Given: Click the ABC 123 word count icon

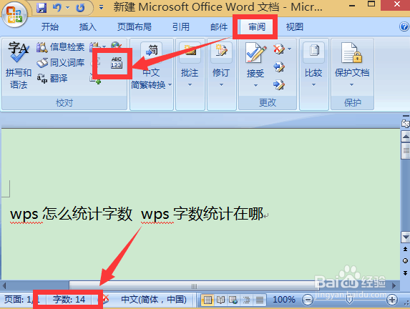Looking at the screenshot, I should (x=117, y=63).
